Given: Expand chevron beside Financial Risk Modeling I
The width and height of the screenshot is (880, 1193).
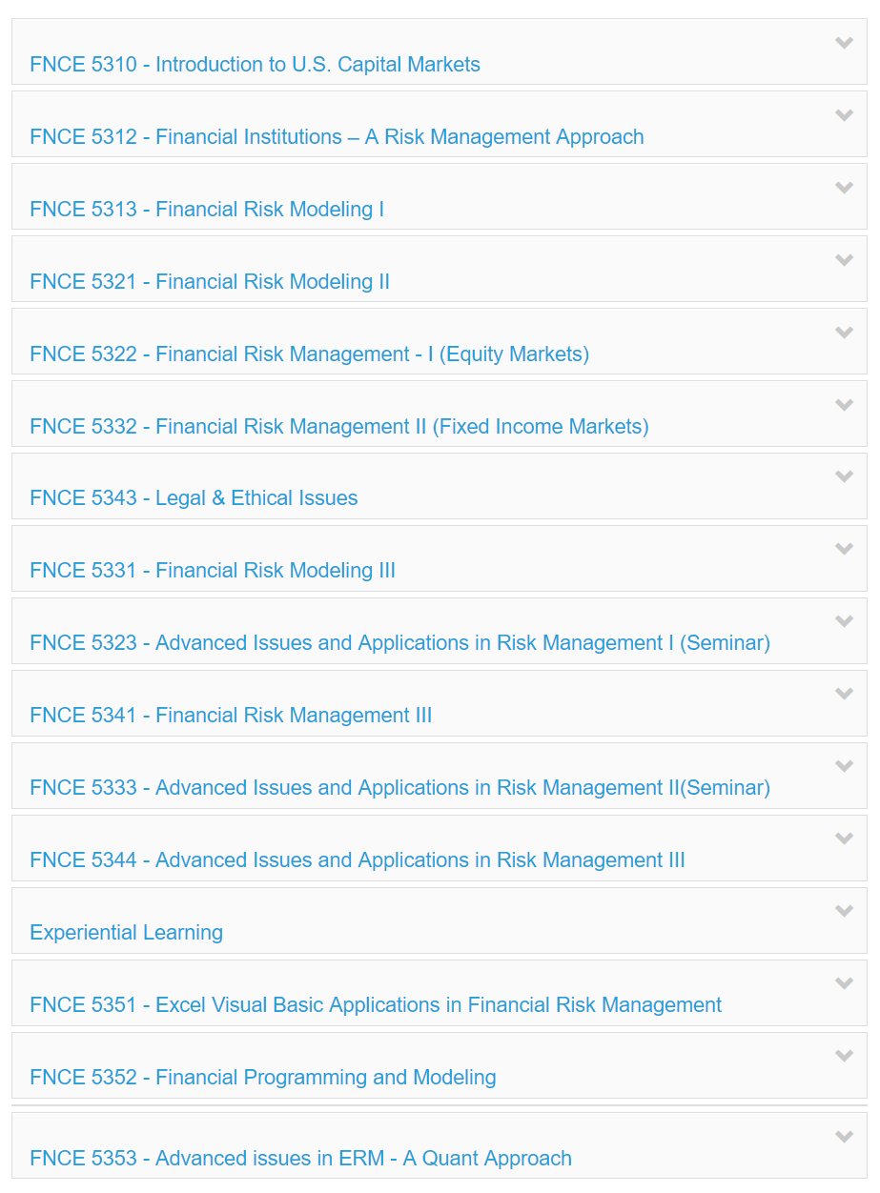Looking at the screenshot, I should point(844,188).
